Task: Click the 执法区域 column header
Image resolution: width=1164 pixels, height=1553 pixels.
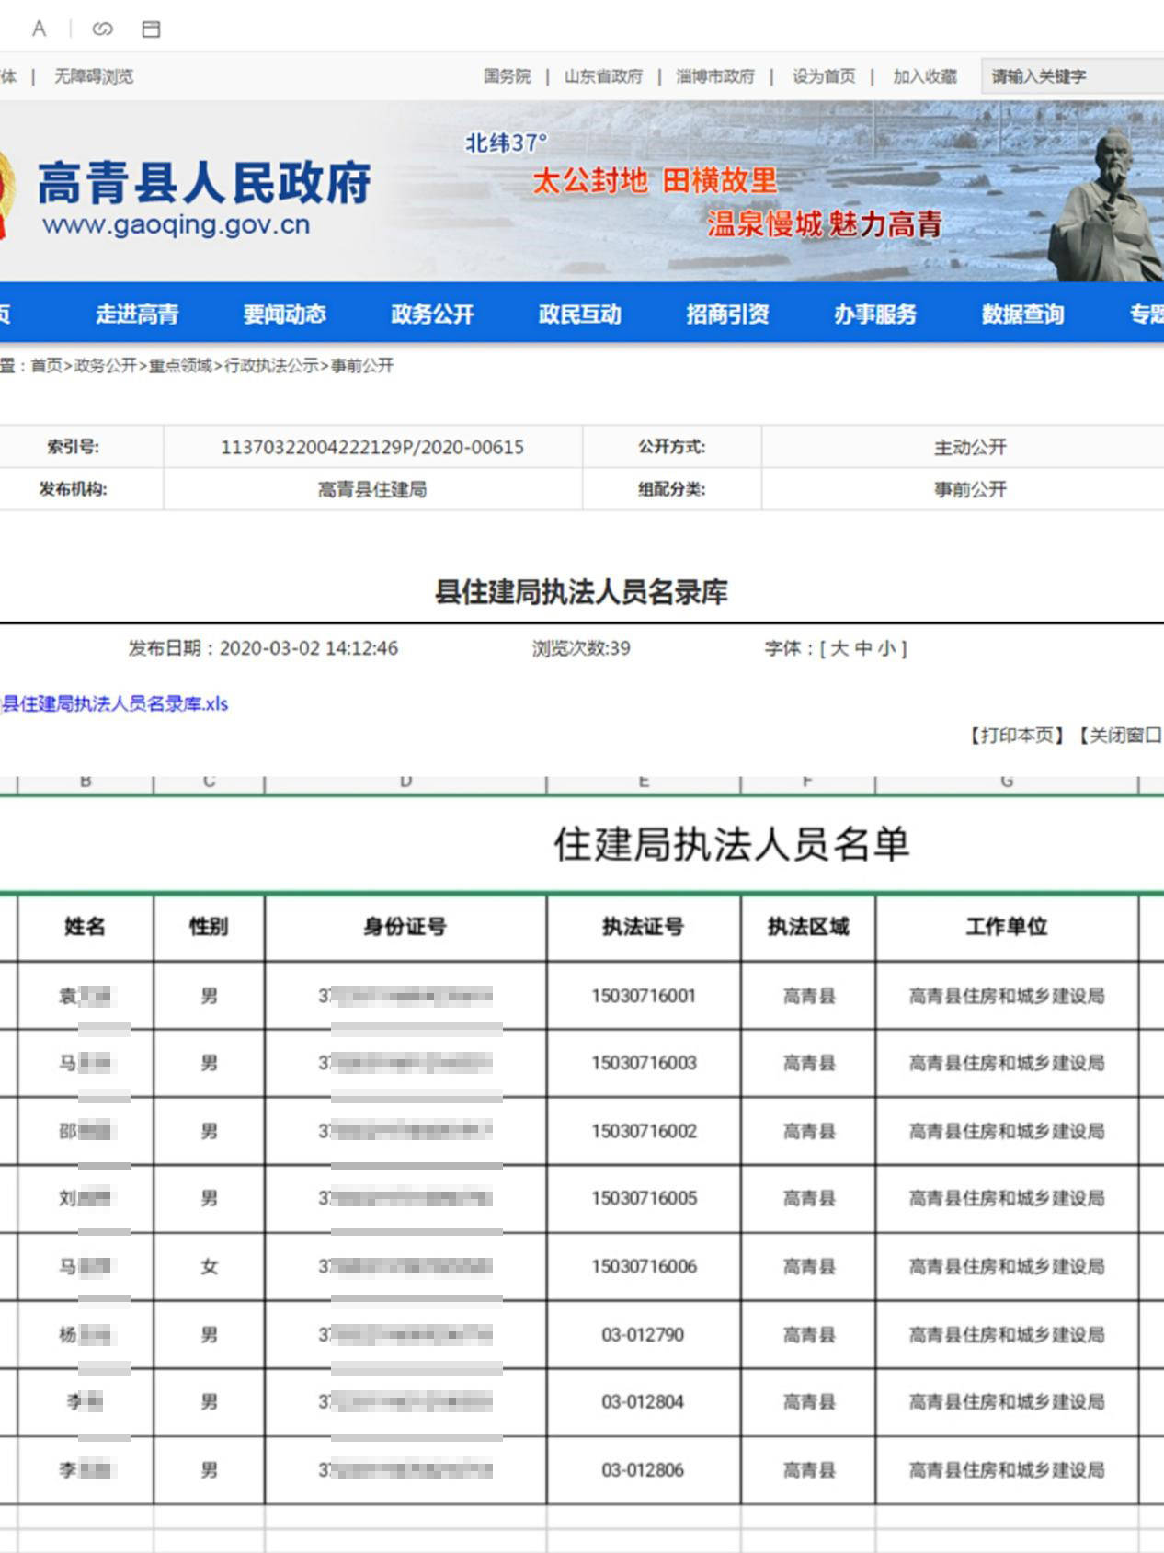Action: coord(808,927)
